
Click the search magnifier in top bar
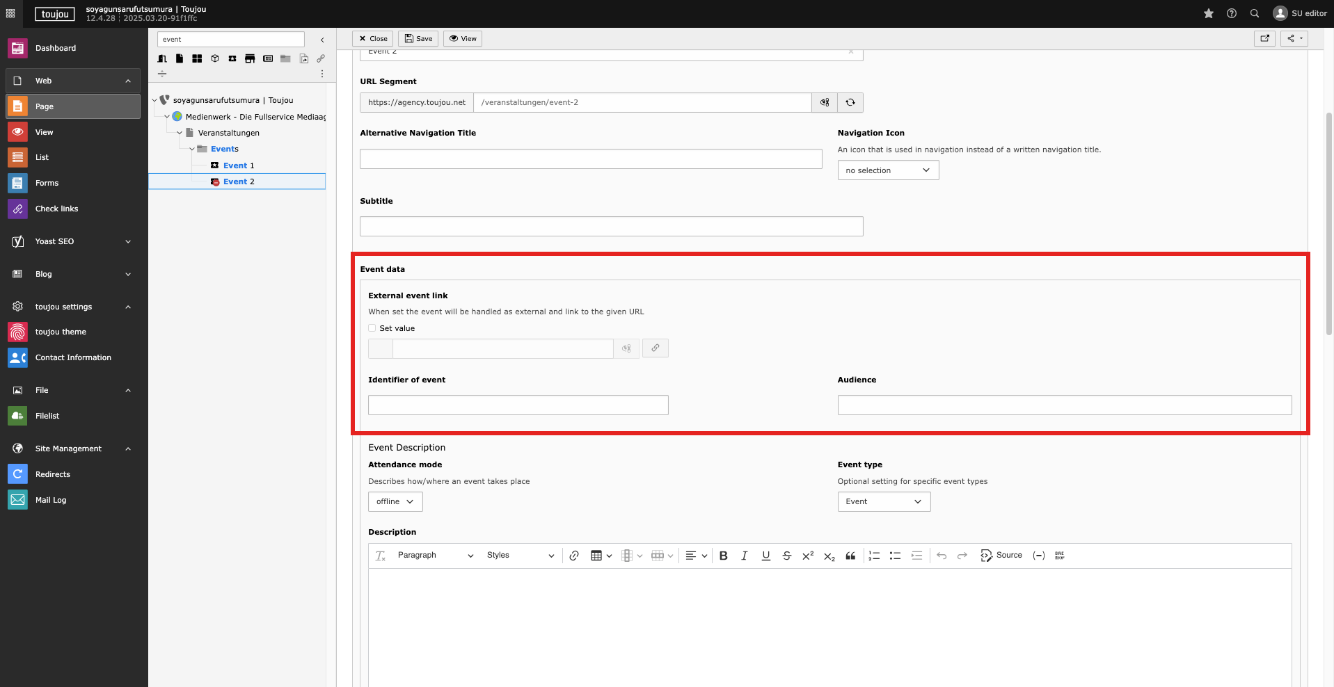tap(1255, 13)
